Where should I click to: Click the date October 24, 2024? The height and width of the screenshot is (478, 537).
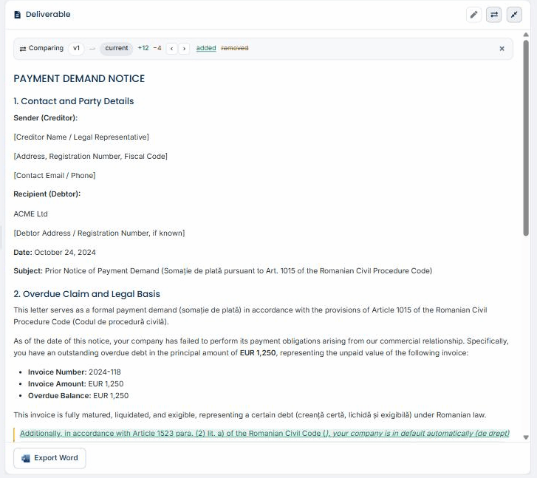click(65, 253)
